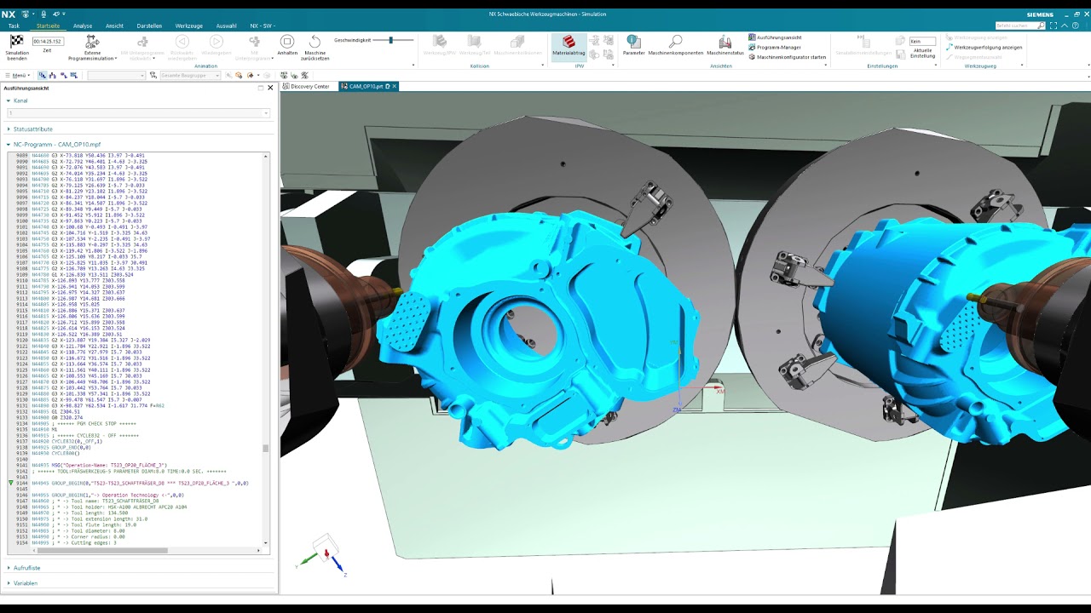Open the Programm-Manager
1091x613 pixels.
click(774, 48)
